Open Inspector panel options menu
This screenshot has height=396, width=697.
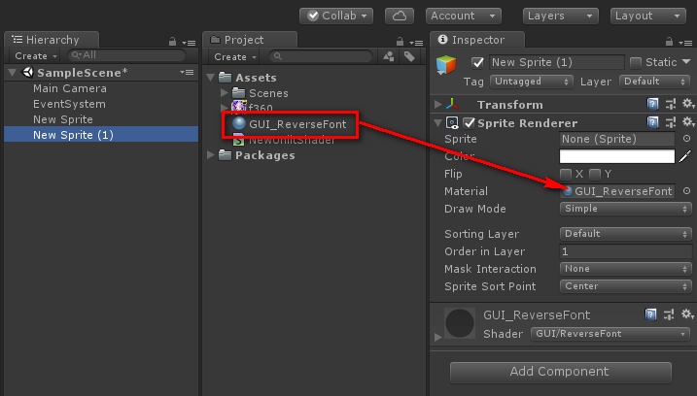click(685, 43)
